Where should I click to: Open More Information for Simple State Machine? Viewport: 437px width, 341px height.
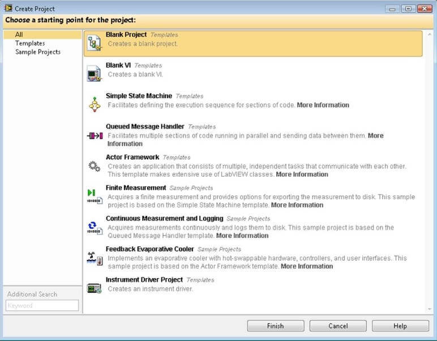coord(323,105)
